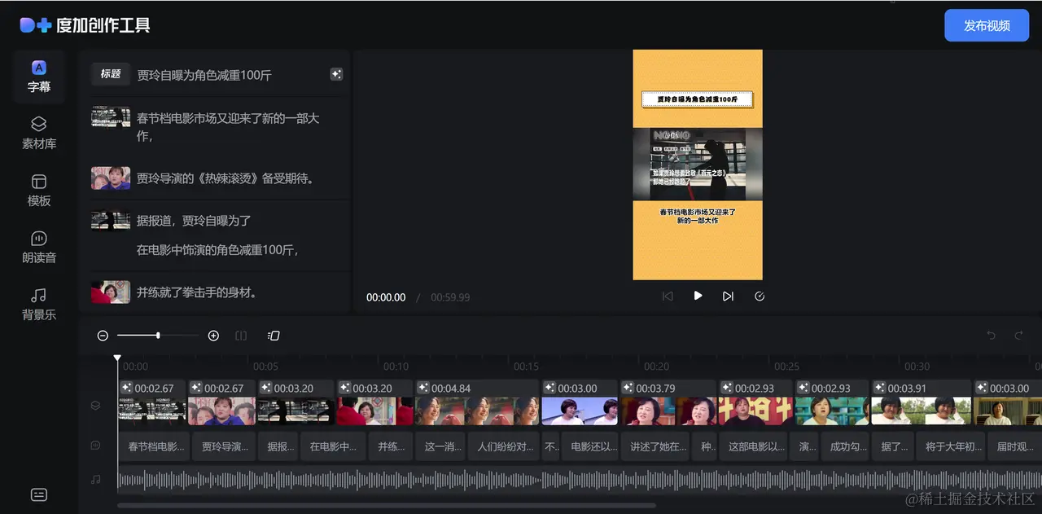Click the 度加创作工具 logo
This screenshot has width=1042, height=514.
point(85,25)
